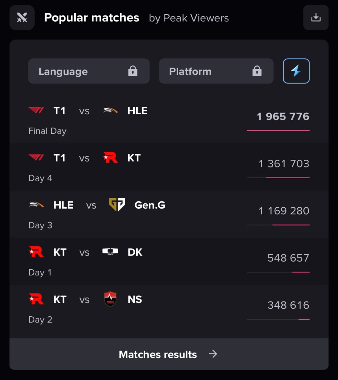Click the Gen.G team logo
Screen dimensions: 338x380
point(117,205)
